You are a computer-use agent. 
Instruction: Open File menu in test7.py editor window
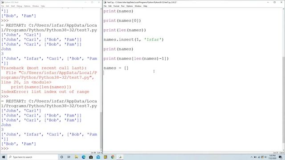click(105, 6)
